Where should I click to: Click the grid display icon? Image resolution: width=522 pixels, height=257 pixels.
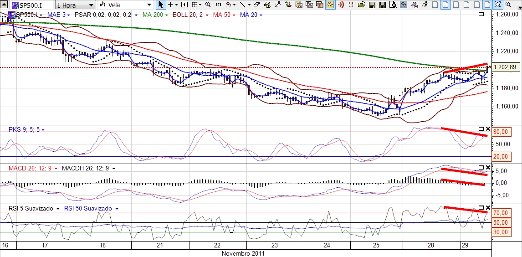coord(194,5)
